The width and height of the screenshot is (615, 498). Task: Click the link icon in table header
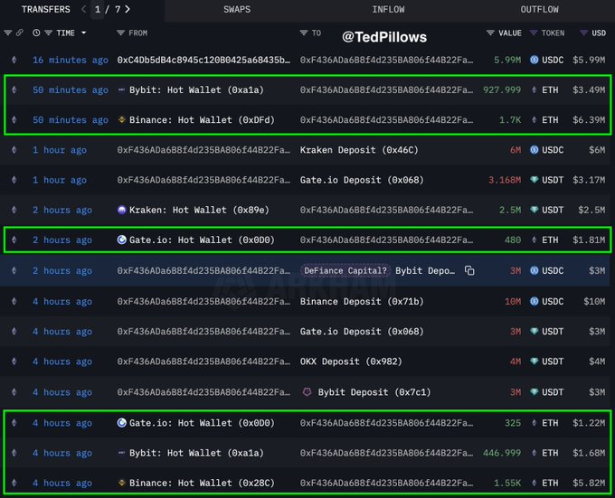click(19, 33)
